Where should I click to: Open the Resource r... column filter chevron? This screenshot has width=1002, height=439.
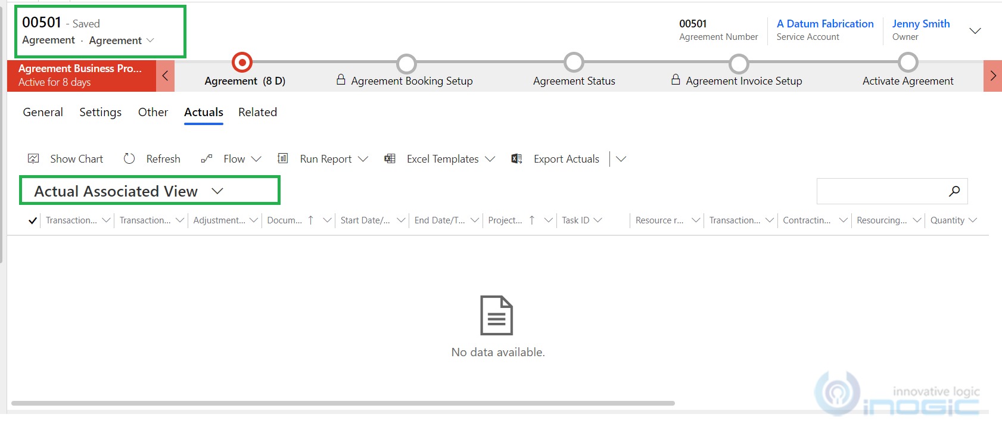pos(696,220)
